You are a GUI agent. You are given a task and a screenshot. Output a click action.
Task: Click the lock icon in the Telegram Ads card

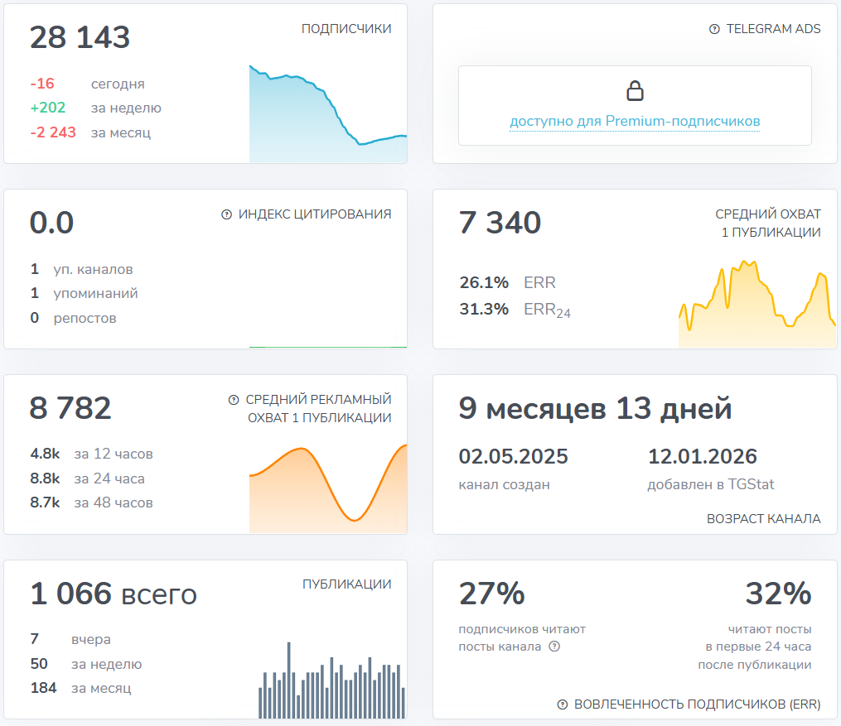(x=635, y=89)
